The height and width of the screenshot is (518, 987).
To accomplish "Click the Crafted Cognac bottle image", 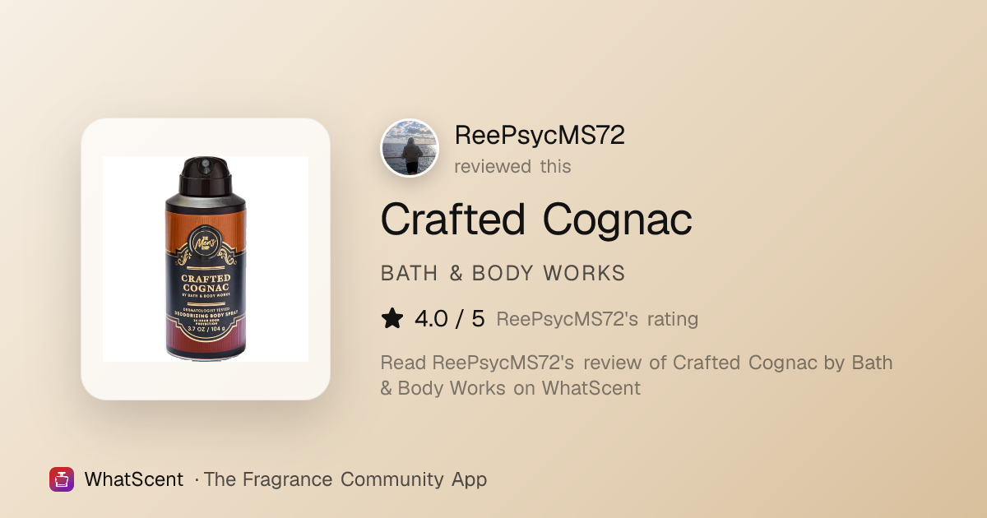I will coord(206,259).
